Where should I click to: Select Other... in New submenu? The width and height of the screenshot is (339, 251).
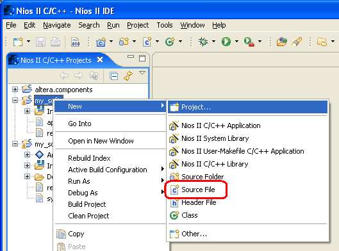(248, 234)
